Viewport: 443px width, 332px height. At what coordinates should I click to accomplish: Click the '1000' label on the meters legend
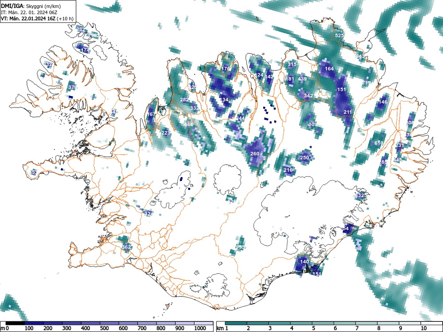coord(200,328)
